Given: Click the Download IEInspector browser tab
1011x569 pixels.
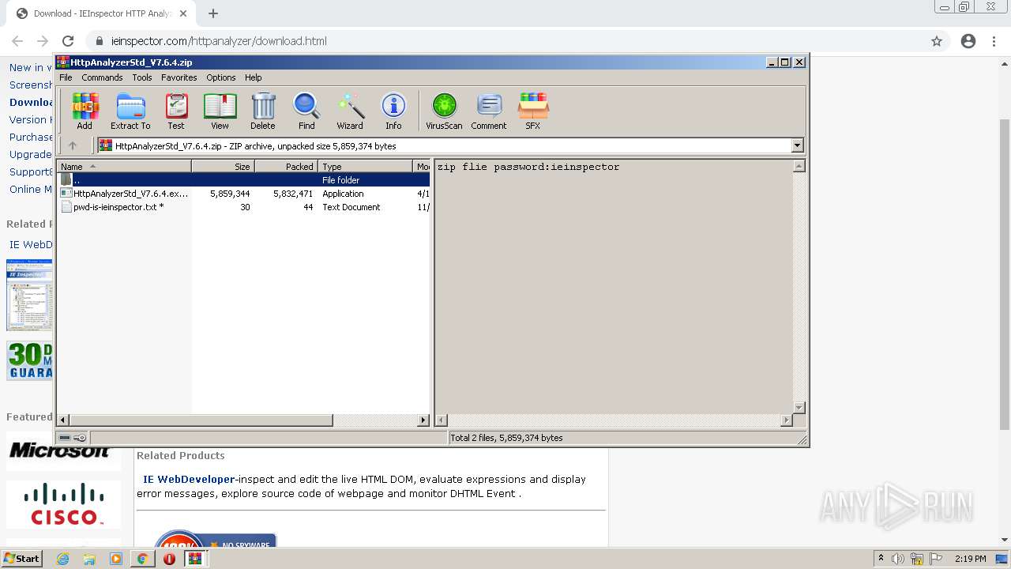Looking at the screenshot, I should (103, 13).
